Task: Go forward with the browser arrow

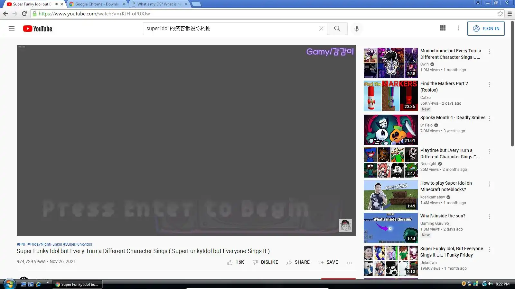Action: click(15, 13)
